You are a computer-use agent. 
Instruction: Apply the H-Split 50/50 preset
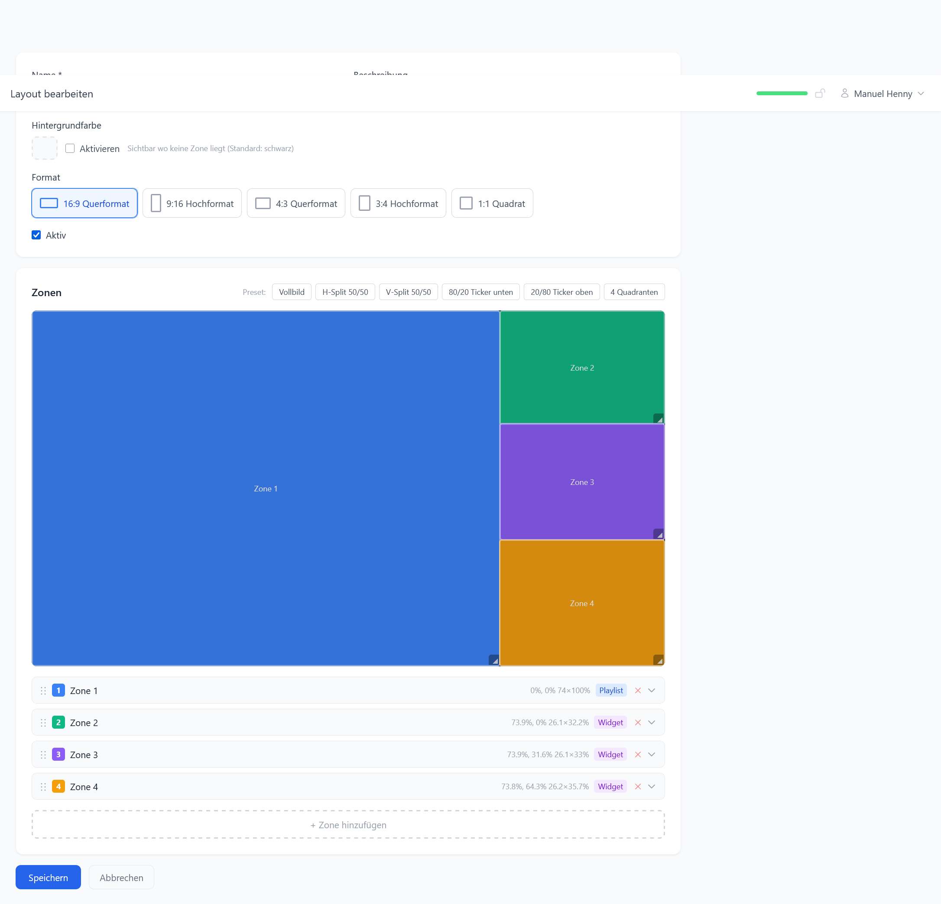tap(345, 292)
